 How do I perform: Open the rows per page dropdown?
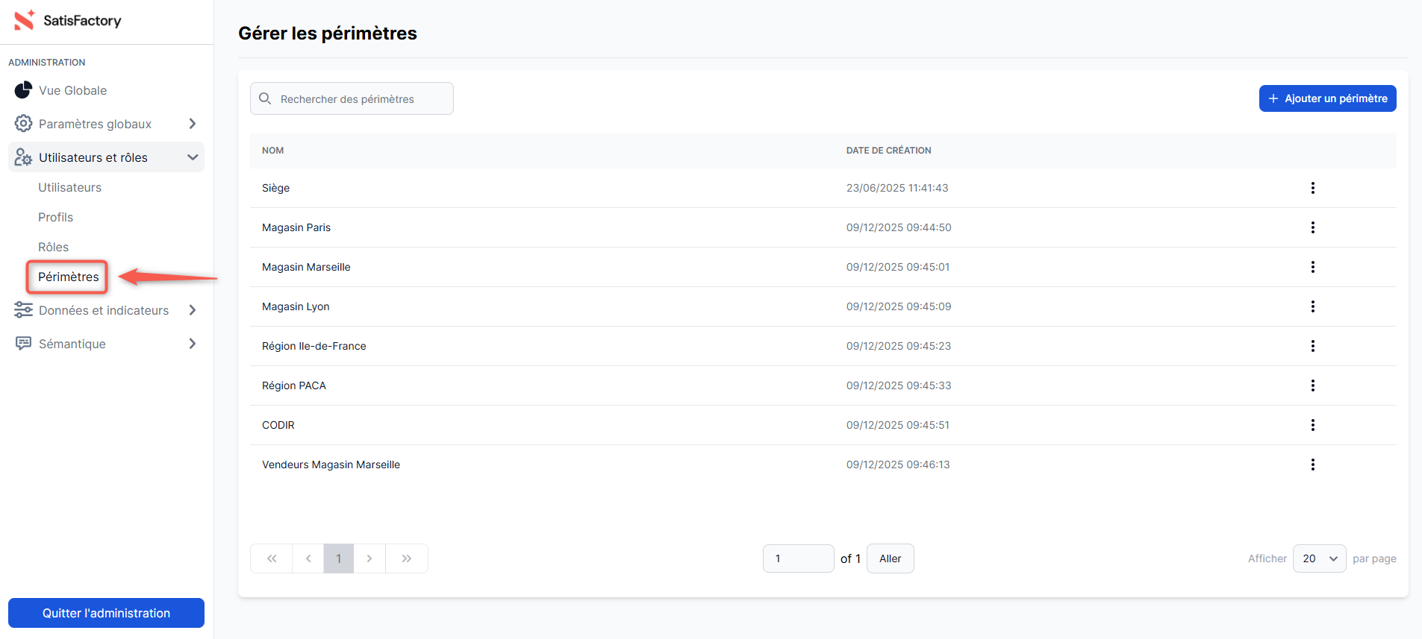coord(1318,558)
